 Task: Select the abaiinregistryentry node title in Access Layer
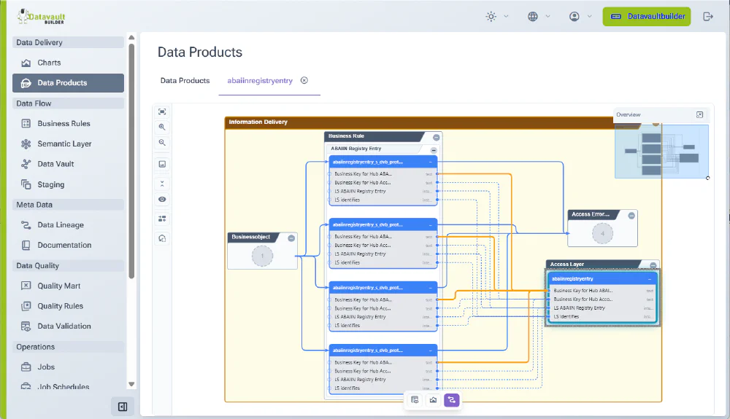[x=572, y=278]
